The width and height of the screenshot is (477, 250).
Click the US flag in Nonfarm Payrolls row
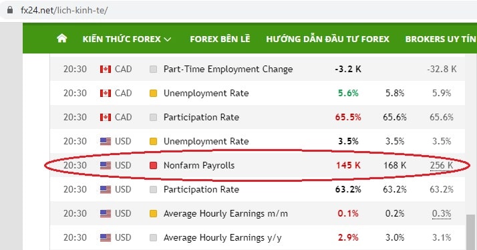[106, 165]
